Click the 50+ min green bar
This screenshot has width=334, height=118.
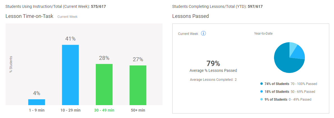(x=138, y=85)
